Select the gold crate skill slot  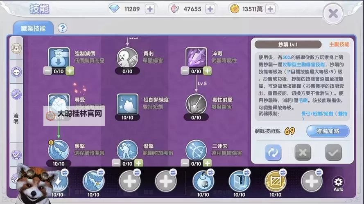click(275, 181)
